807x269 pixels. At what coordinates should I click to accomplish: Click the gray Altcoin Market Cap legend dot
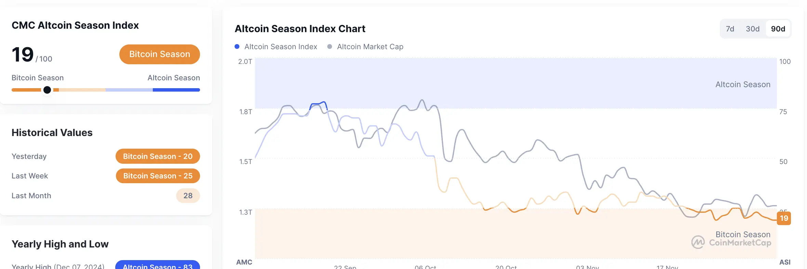tap(329, 46)
